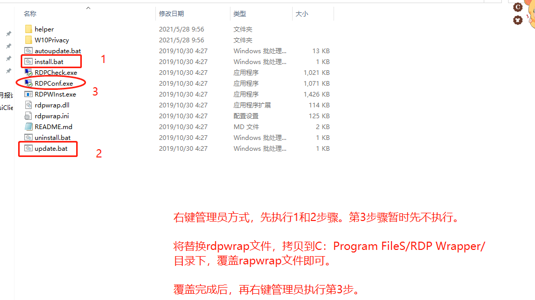
Task: Select the RDPCheck.exe application icon
Action: [28, 72]
